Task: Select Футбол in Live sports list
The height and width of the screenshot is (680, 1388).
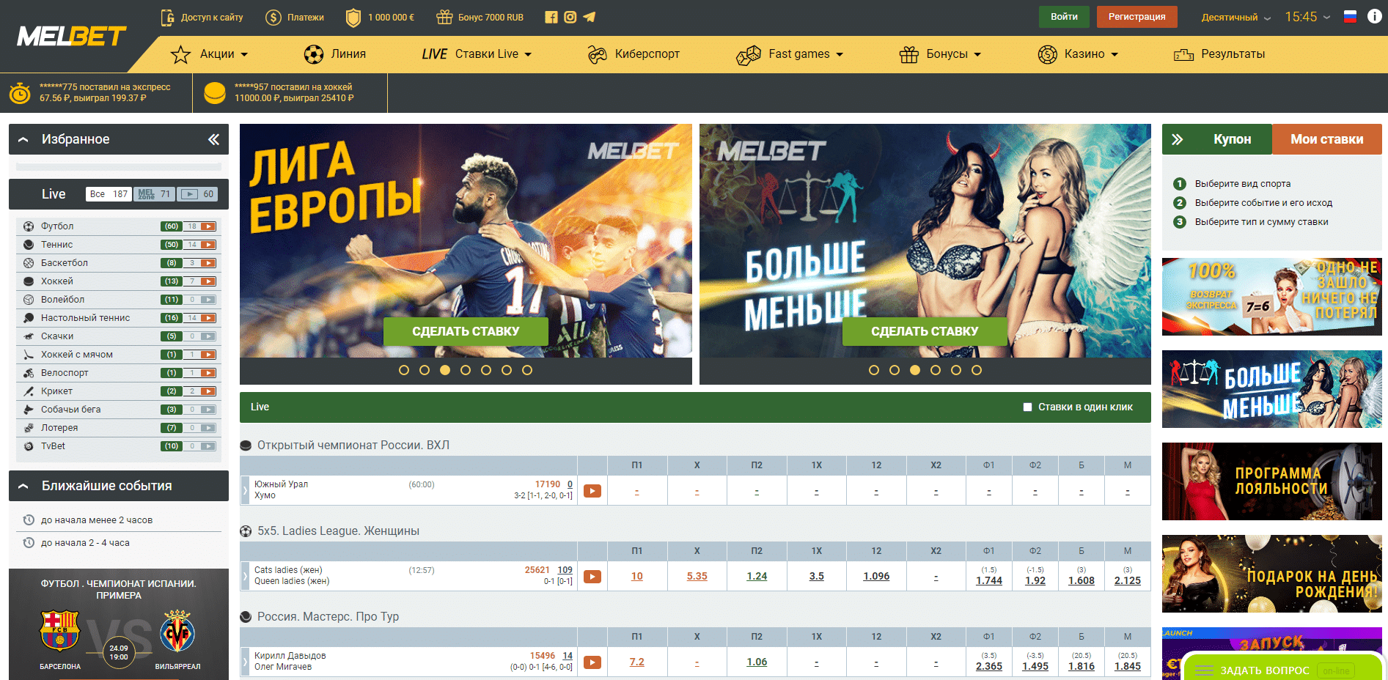Action: 57,226
